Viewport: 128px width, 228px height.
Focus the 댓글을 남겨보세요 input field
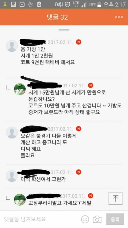41,219
